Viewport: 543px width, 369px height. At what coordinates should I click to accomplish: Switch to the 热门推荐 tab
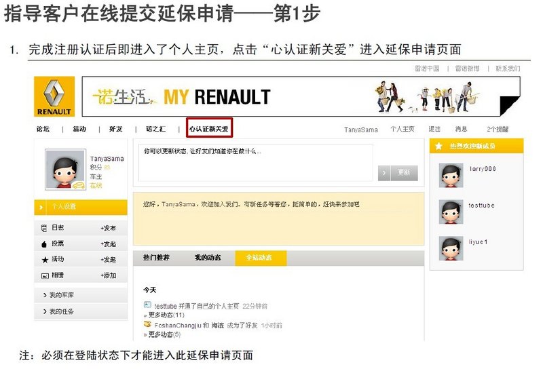coord(156,258)
